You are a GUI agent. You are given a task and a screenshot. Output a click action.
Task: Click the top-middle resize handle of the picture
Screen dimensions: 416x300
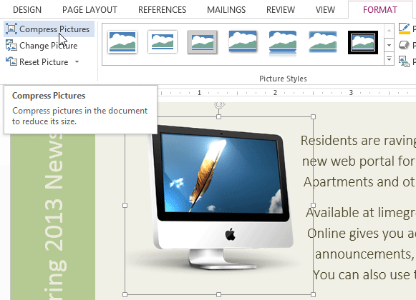(218, 116)
